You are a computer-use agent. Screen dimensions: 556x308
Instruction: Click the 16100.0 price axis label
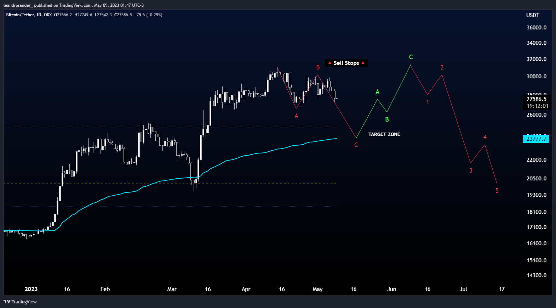[x=537, y=243]
